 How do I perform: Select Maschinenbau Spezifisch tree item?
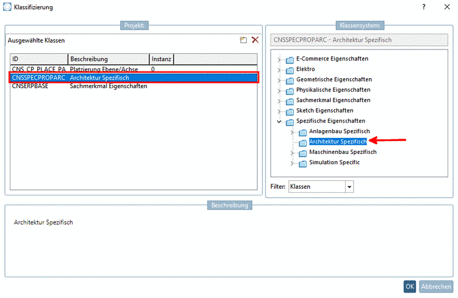point(343,152)
